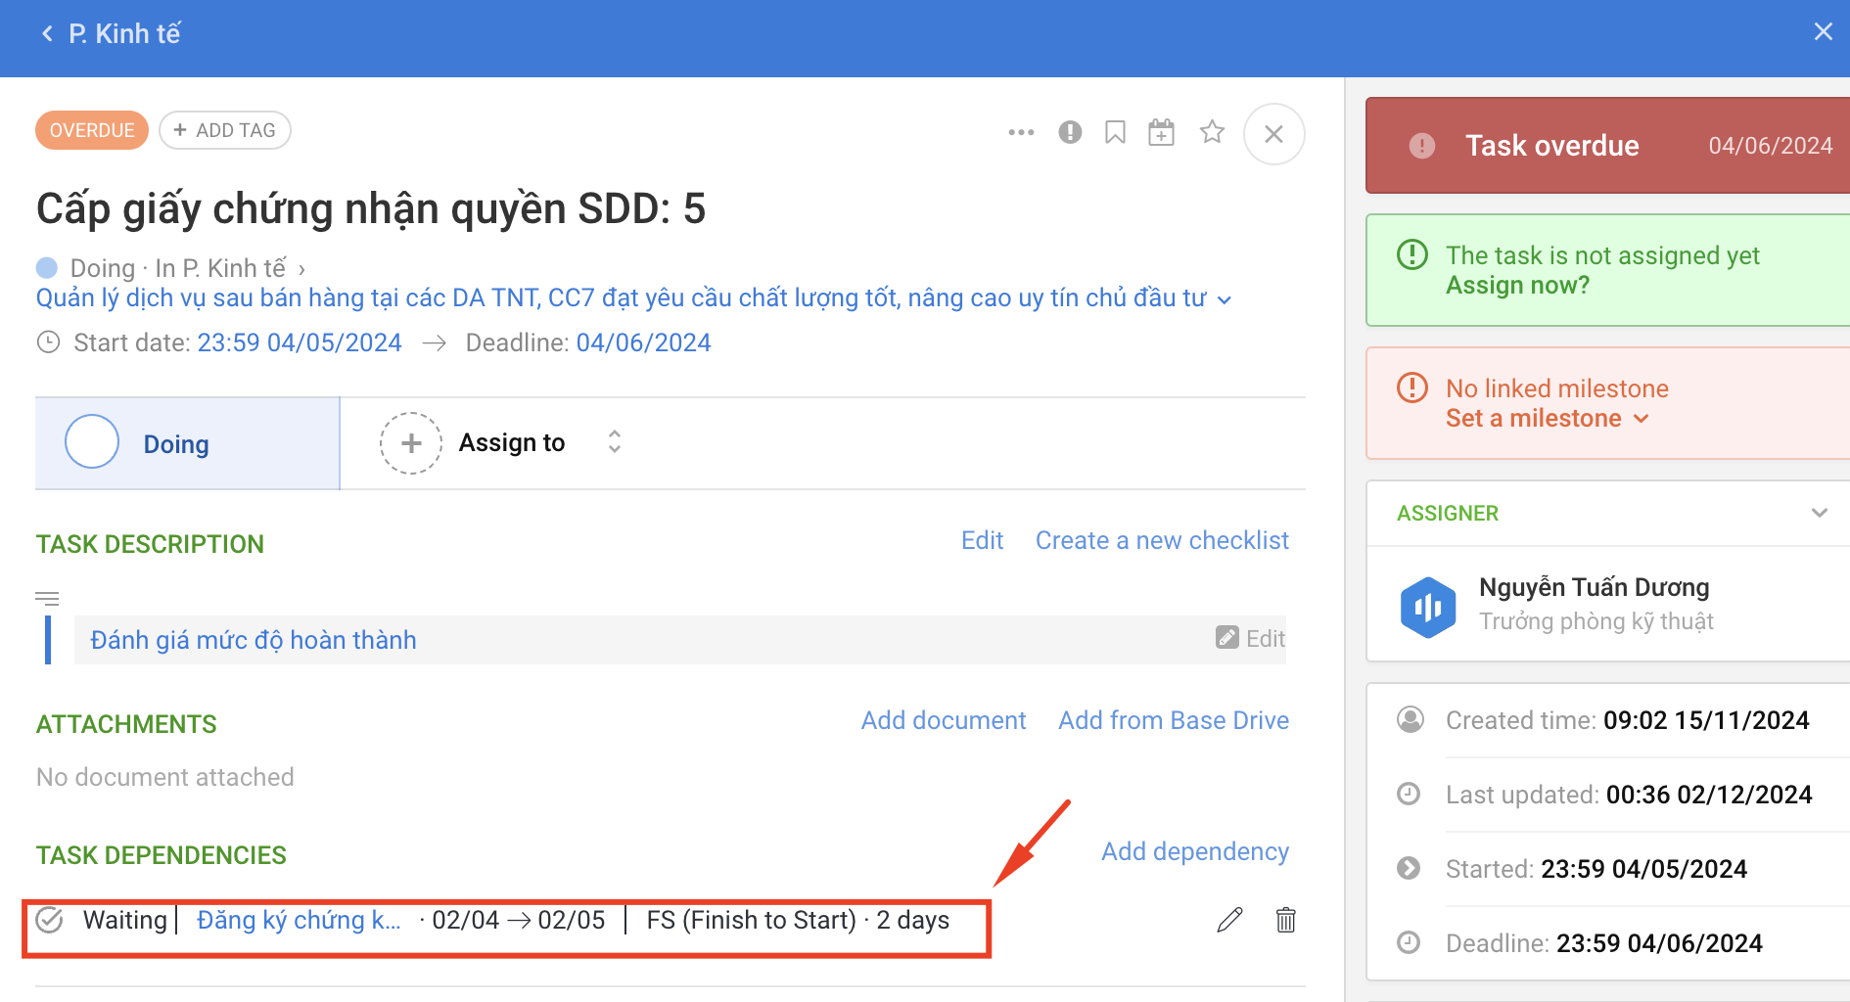Bookmark this task

point(1115,132)
